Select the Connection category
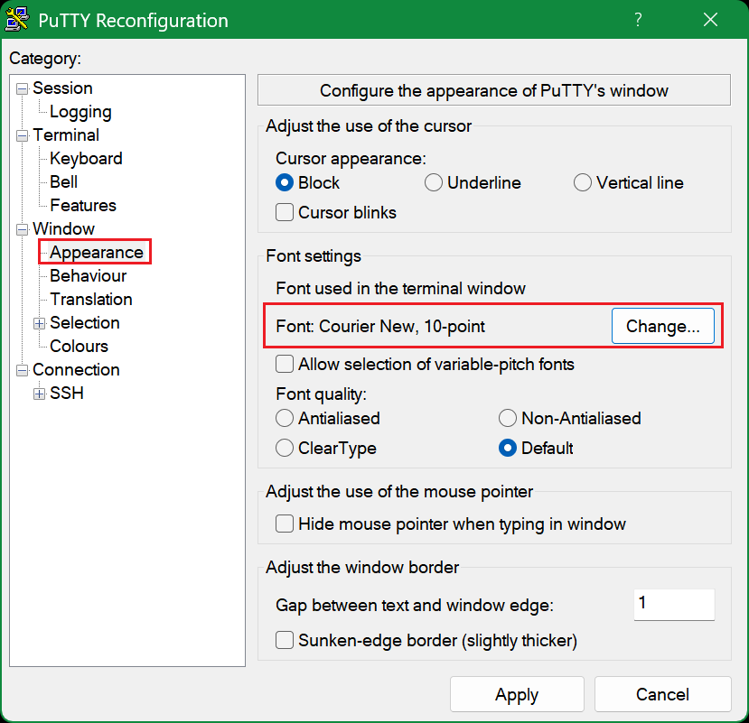 click(x=76, y=369)
